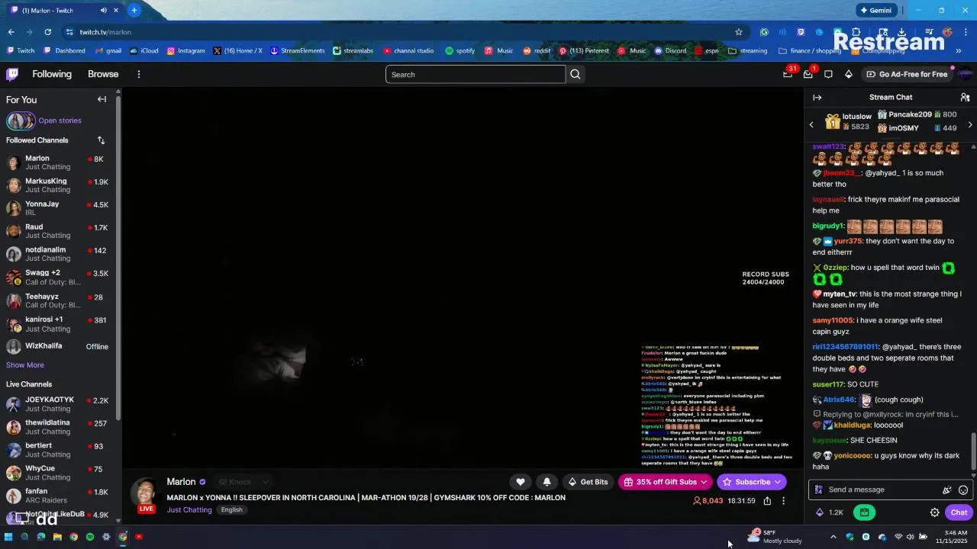977x549 pixels.
Task: Bookmark this page with the star
Action: pyautogui.click(x=738, y=32)
